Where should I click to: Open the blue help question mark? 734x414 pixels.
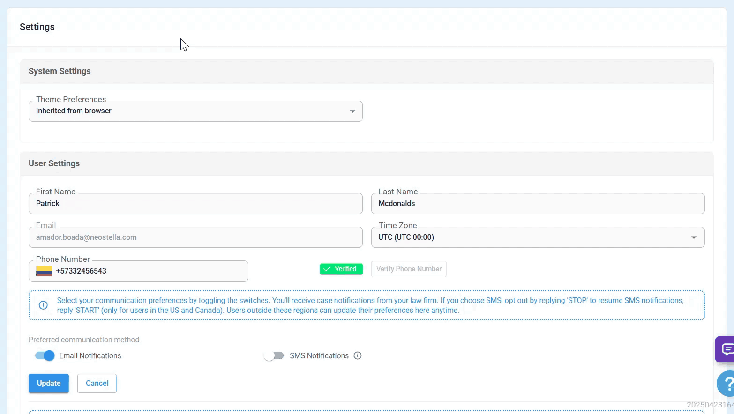tap(727, 384)
